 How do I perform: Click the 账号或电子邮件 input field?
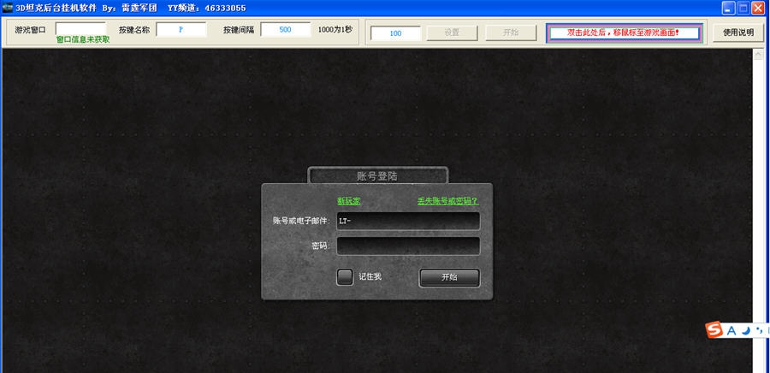tap(408, 221)
